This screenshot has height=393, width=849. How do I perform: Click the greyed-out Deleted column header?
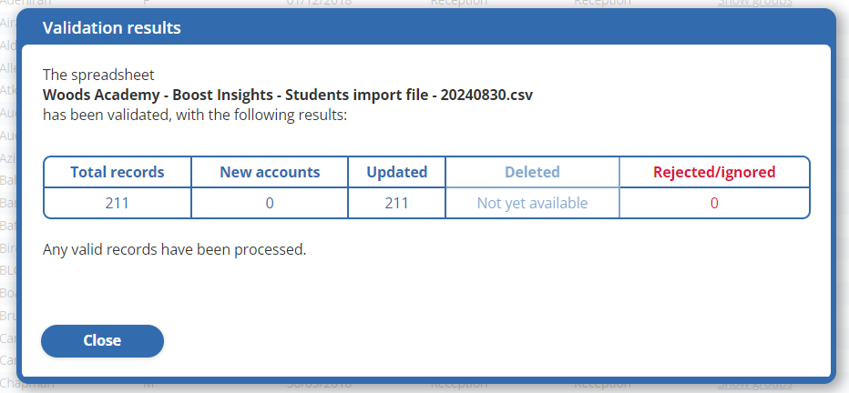[532, 172]
